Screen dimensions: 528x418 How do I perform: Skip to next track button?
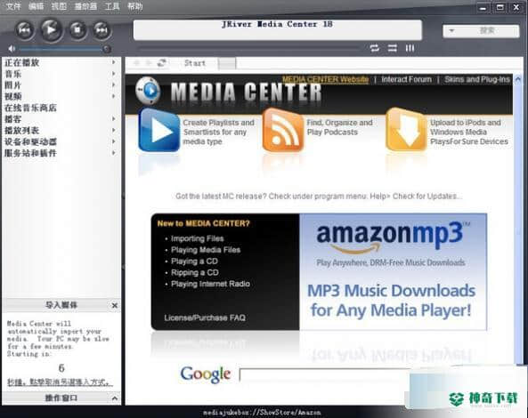point(102,30)
